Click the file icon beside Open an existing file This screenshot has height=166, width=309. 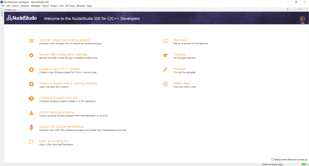point(31,142)
